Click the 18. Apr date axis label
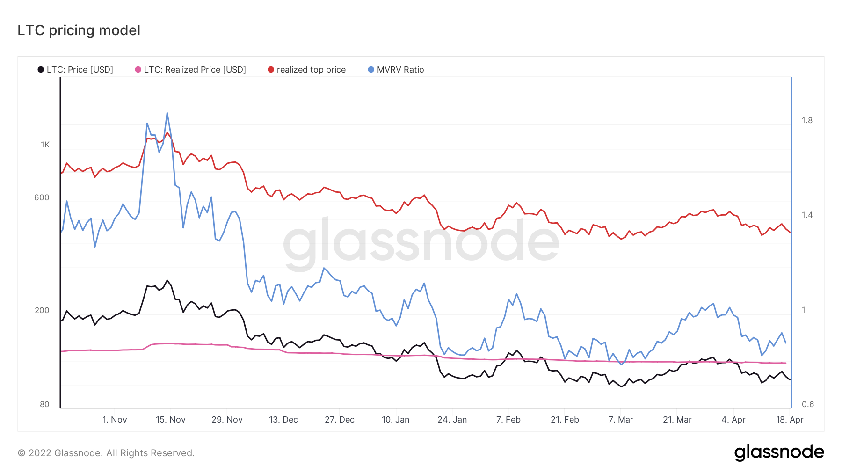The image size is (842, 474). tap(790, 420)
